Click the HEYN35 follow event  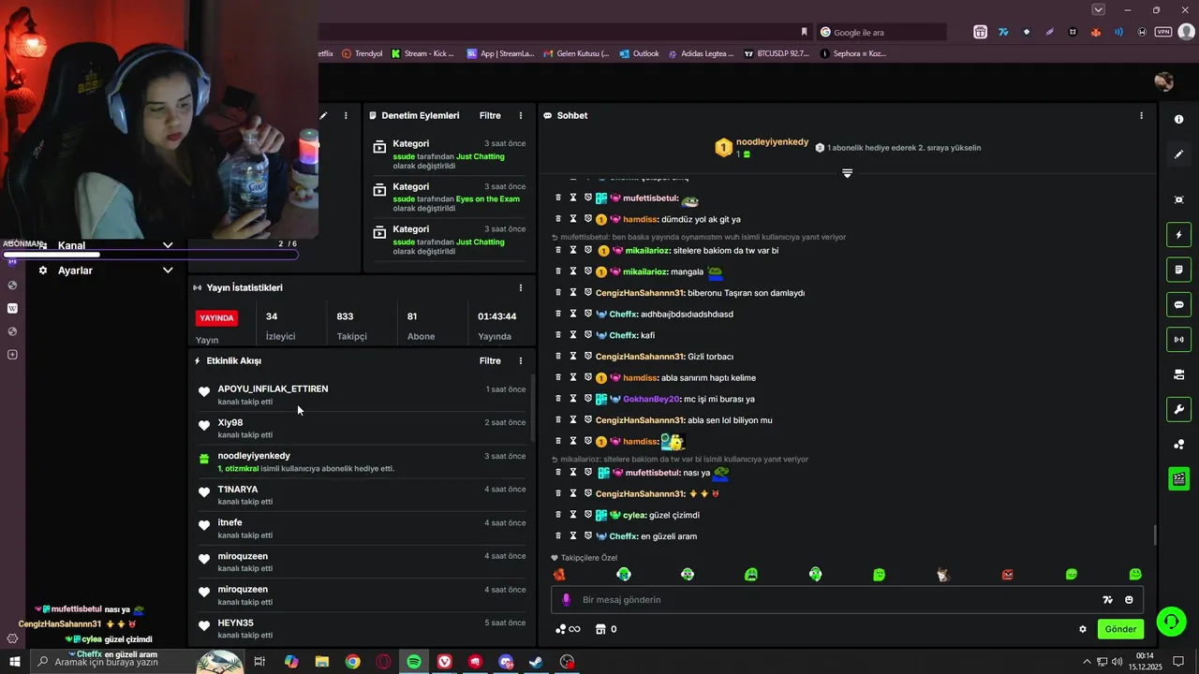click(362, 629)
